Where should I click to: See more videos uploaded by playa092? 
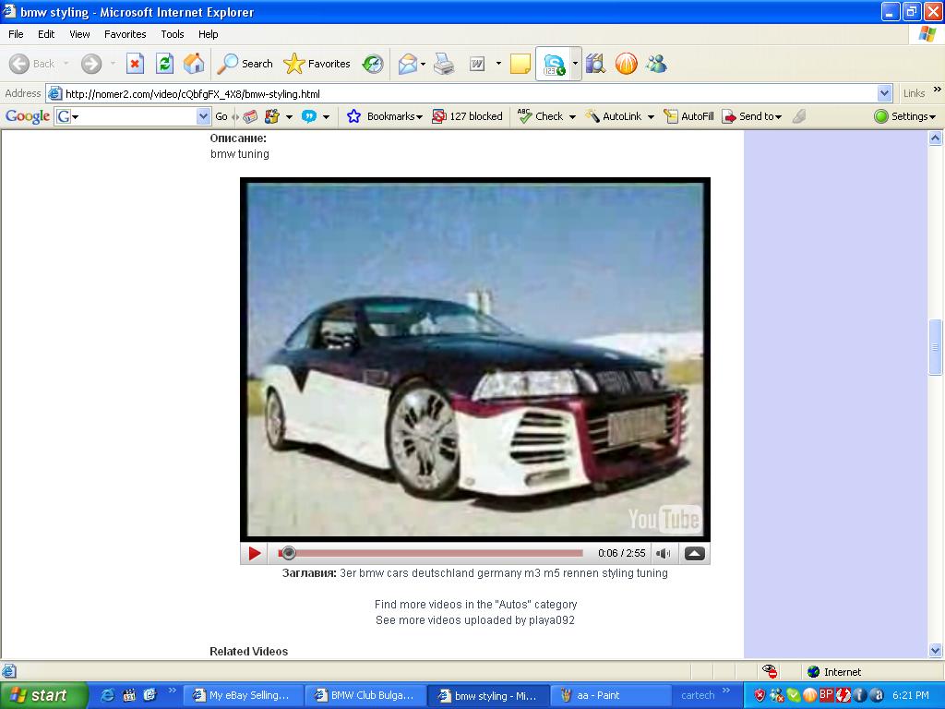(475, 619)
